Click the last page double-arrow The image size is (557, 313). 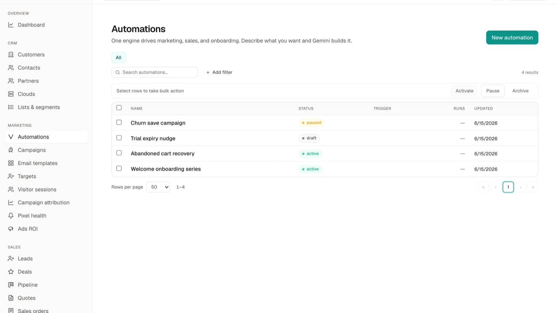pos(533,187)
